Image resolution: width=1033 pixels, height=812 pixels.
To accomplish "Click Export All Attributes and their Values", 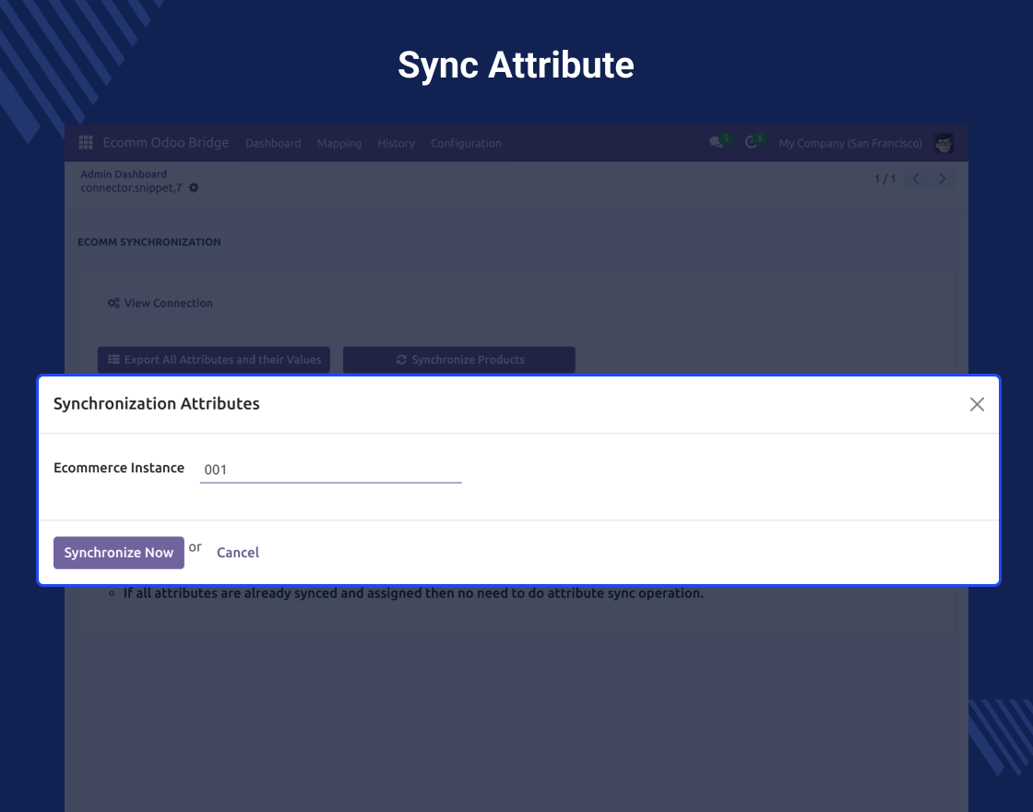I will [x=214, y=360].
